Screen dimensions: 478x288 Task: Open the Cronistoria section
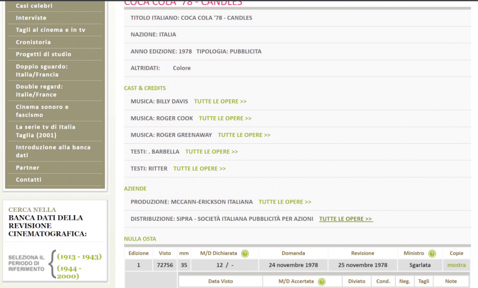(x=33, y=42)
